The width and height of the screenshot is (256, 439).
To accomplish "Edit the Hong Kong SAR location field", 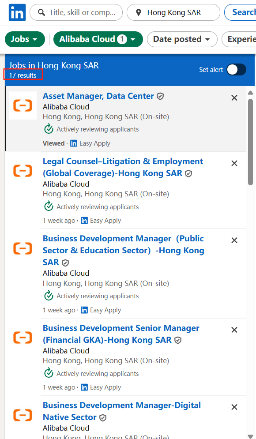I will [x=173, y=12].
